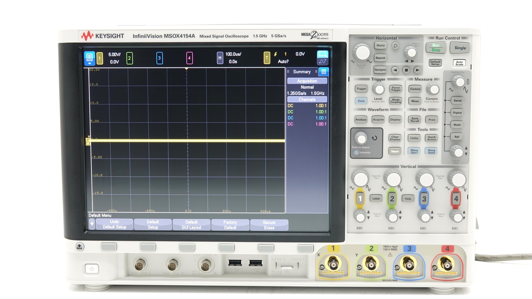Toggle the green Run Stop button

click(x=436, y=48)
